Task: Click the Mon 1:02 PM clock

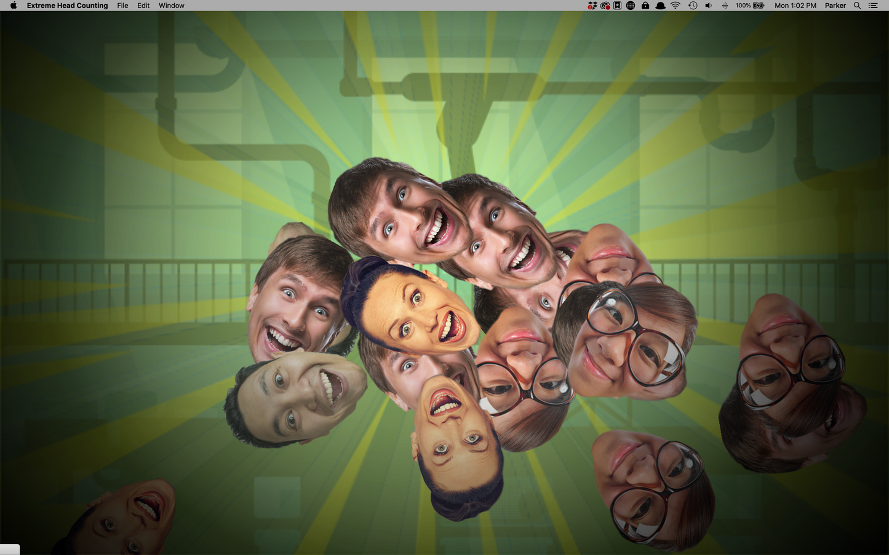Action: [x=795, y=6]
